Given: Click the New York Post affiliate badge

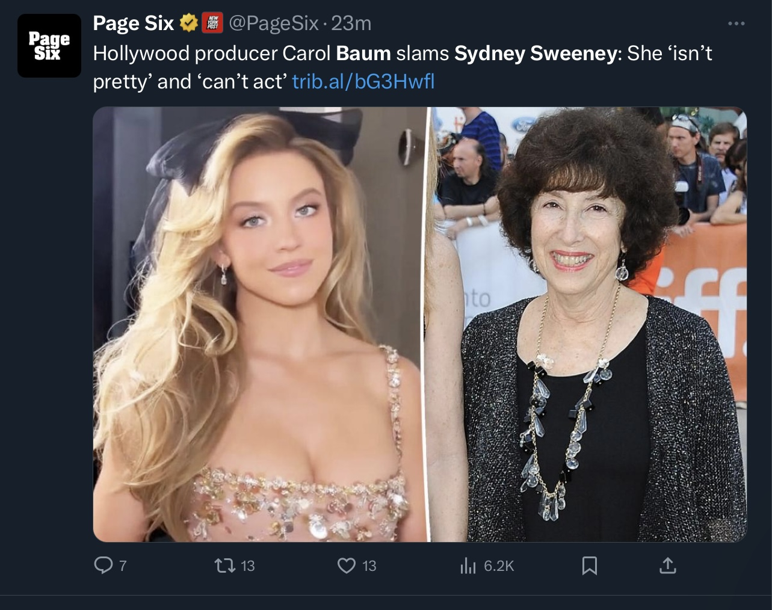Looking at the screenshot, I should click(x=211, y=23).
